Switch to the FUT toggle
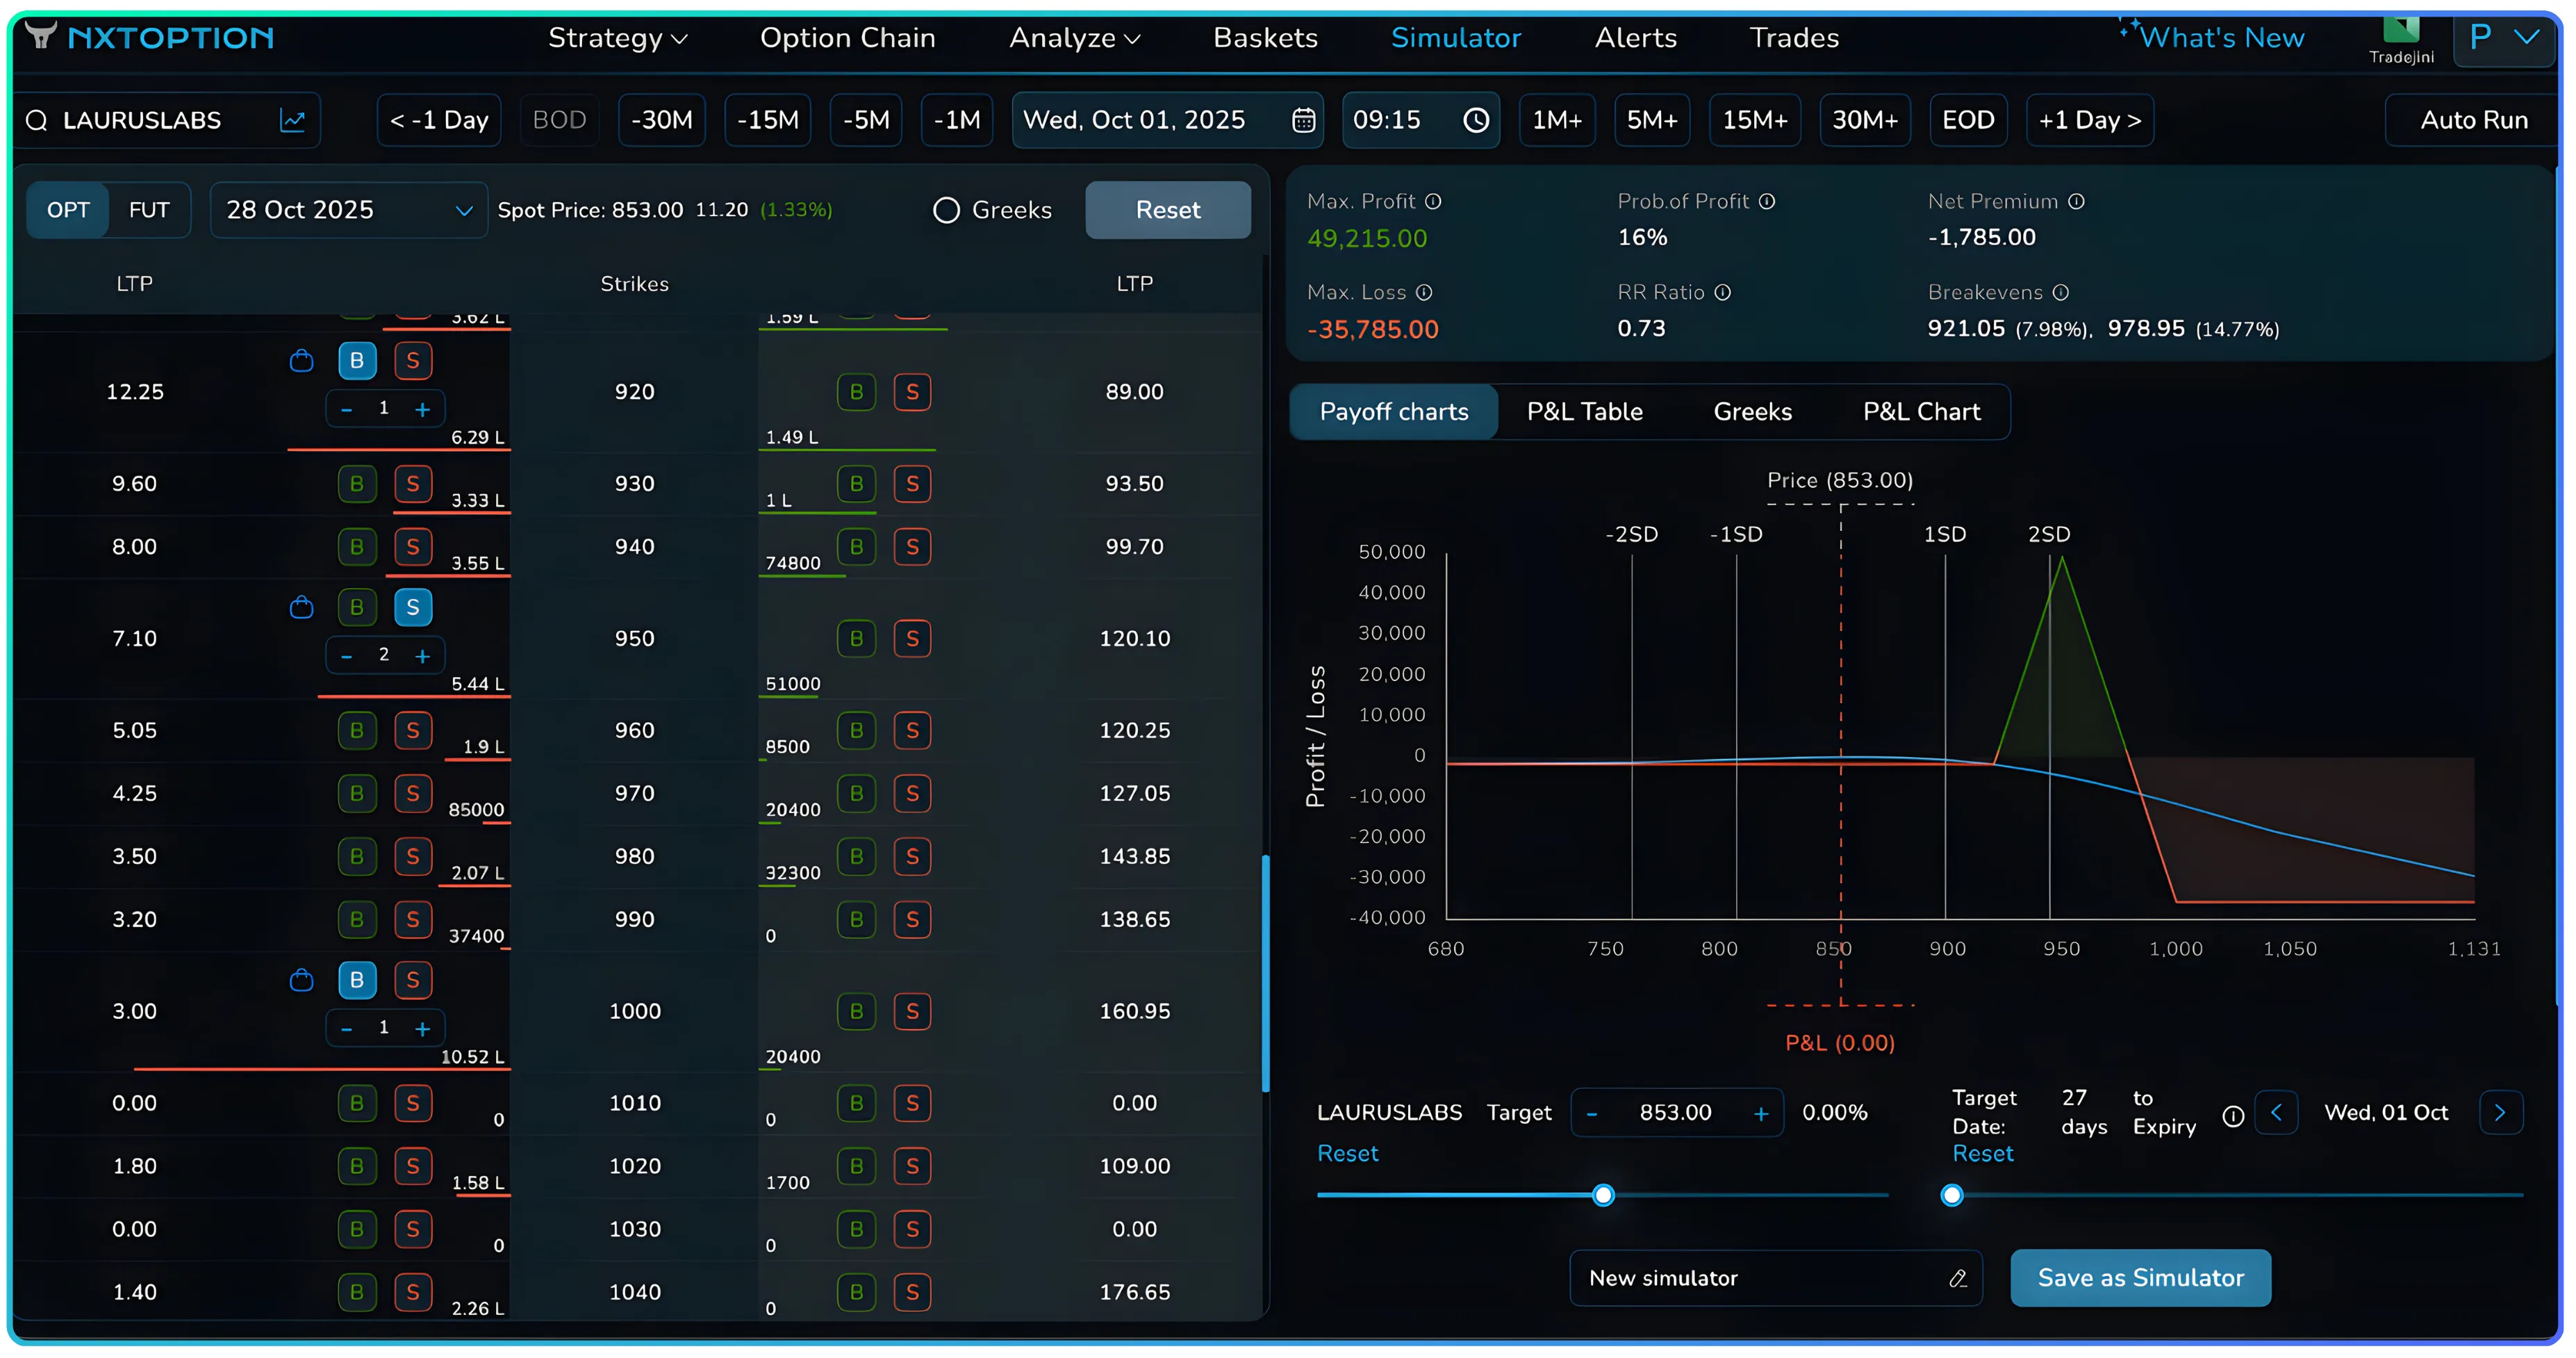Viewport: 2576px width, 1358px height. tap(149, 210)
